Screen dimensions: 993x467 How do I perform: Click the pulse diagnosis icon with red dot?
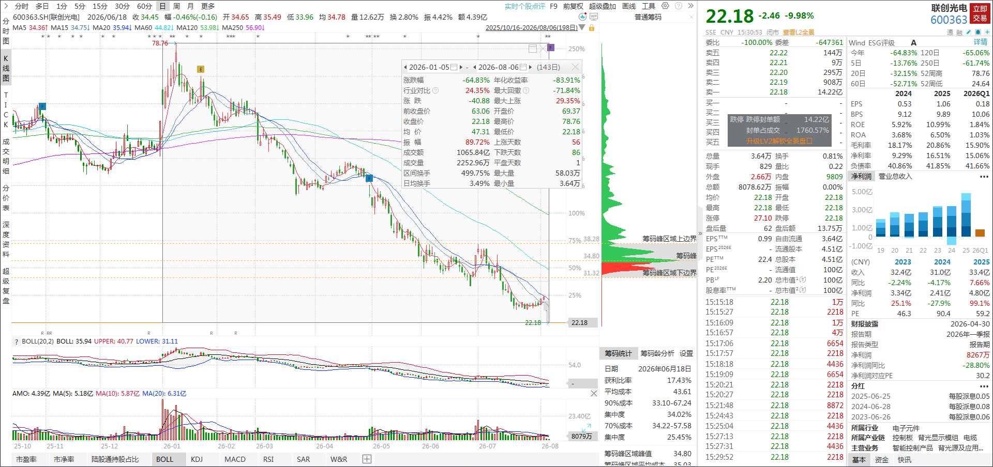583,17
